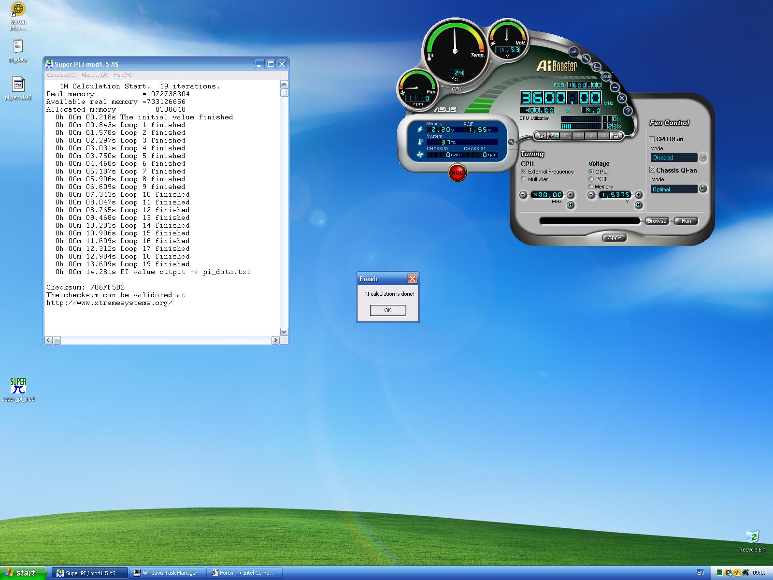Enable the CPU QFan checkbox
773x580 pixels.
pyautogui.click(x=652, y=139)
